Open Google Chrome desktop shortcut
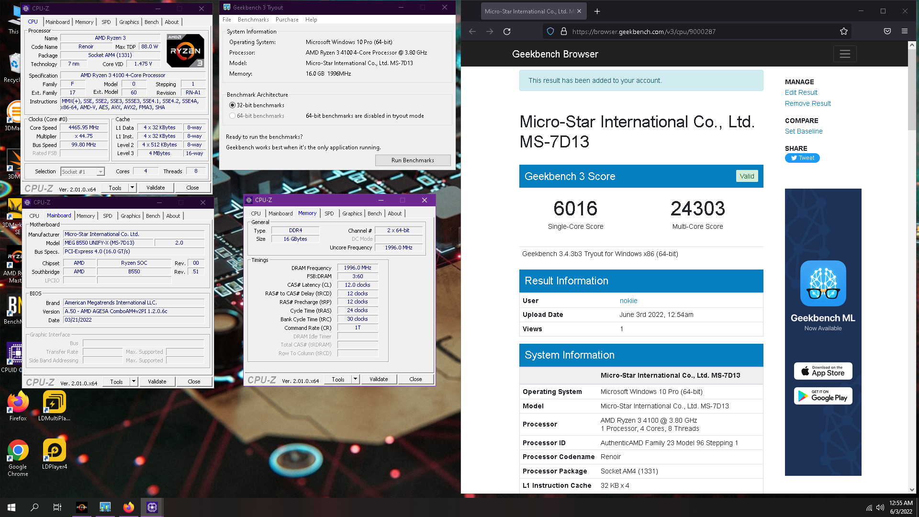This screenshot has width=919, height=517. click(18, 458)
